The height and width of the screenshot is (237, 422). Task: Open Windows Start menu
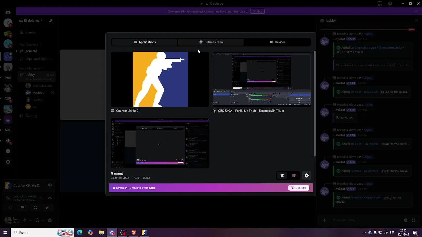(x=5, y=233)
